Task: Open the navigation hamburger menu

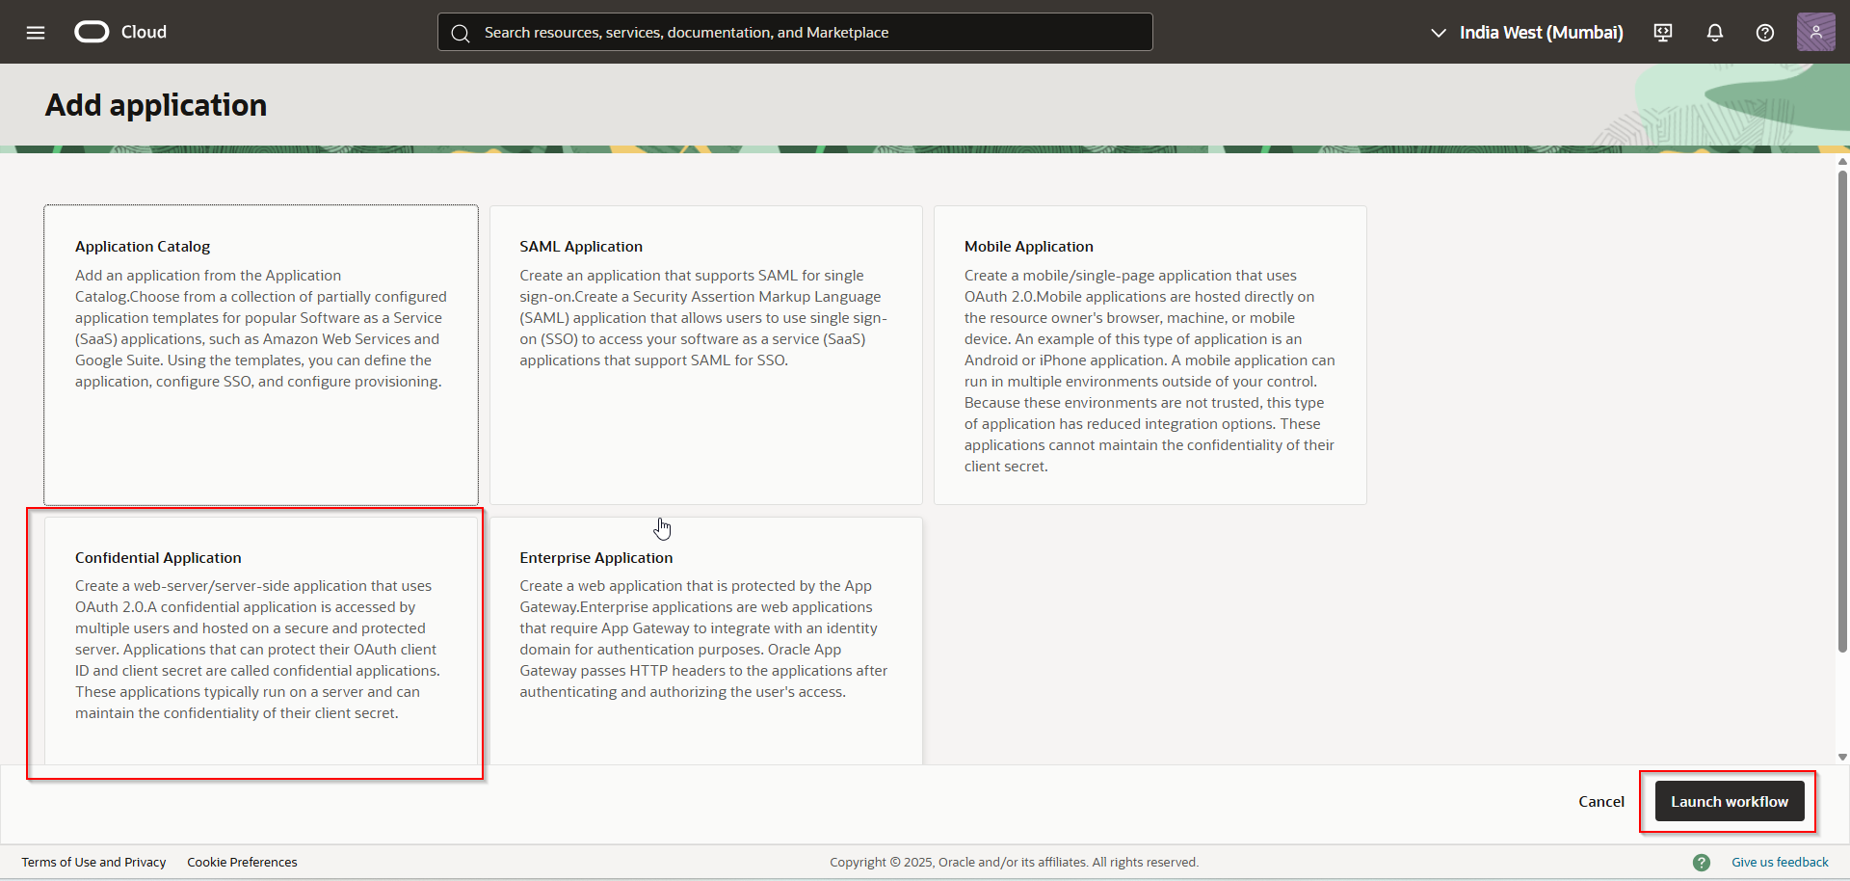Action: coord(35,32)
